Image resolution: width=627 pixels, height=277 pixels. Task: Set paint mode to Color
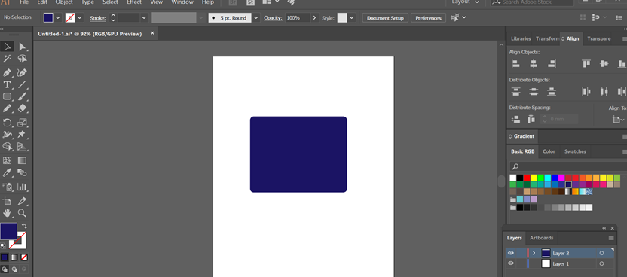click(x=4, y=257)
